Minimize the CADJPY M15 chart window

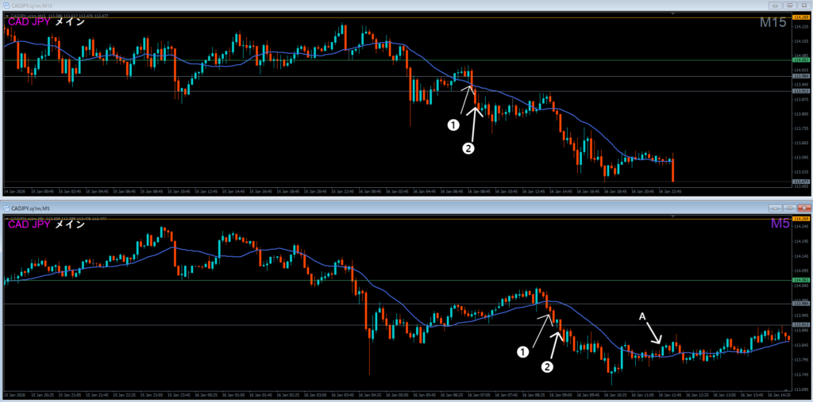pyautogui.click(x=776, y=6)
